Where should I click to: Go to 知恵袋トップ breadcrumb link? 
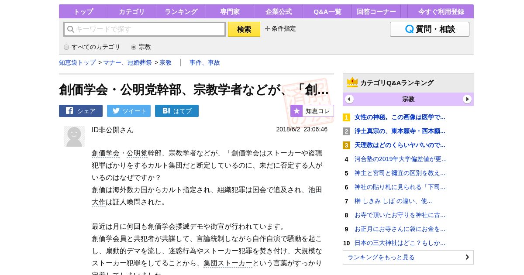[77, 63]
